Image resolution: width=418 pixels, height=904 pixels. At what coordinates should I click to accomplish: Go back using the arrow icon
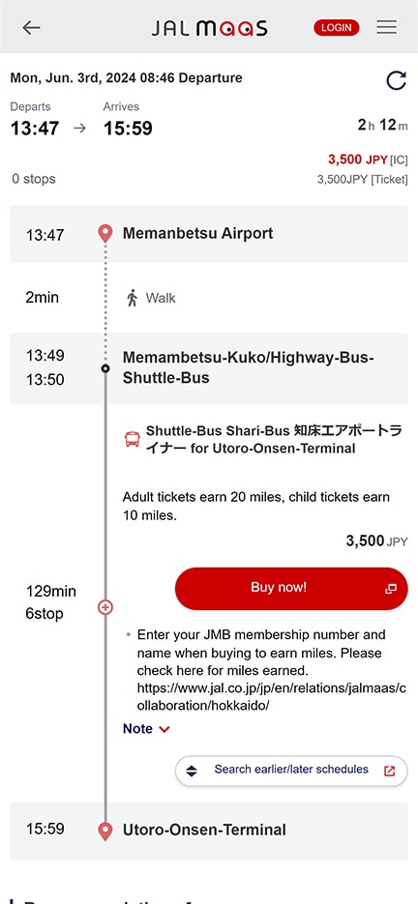31,27
